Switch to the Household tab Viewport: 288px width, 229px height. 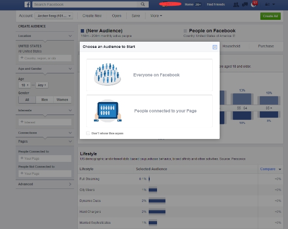231,46
